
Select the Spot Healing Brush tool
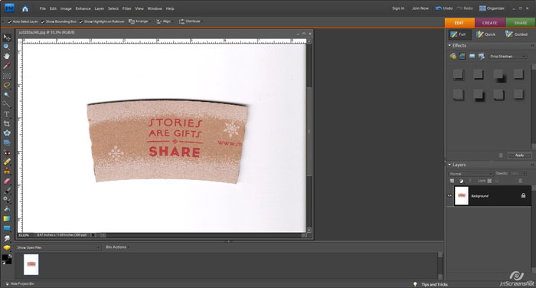pyautogui.click(x=6, y=162)
